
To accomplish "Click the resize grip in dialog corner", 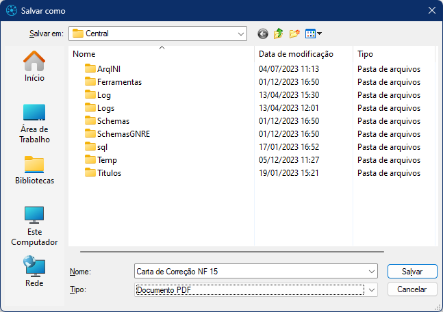I will 438,308.
